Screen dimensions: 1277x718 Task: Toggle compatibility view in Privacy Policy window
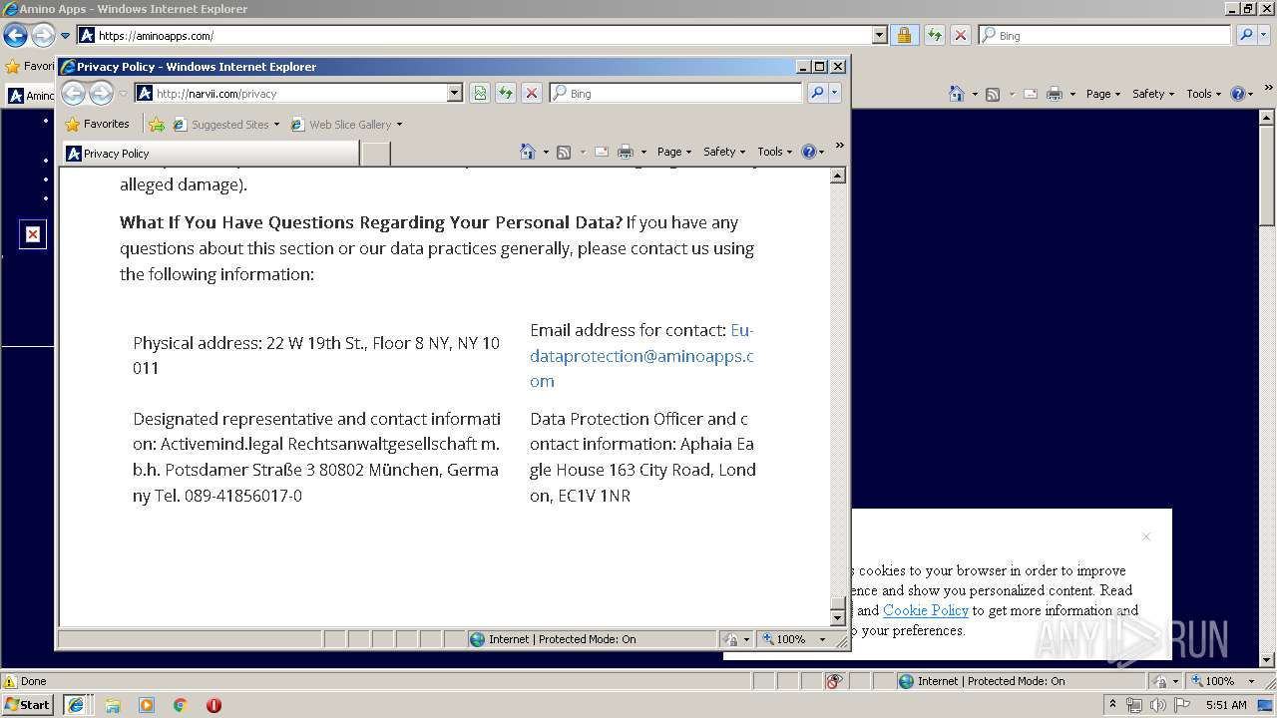click(x=480, y=93)
